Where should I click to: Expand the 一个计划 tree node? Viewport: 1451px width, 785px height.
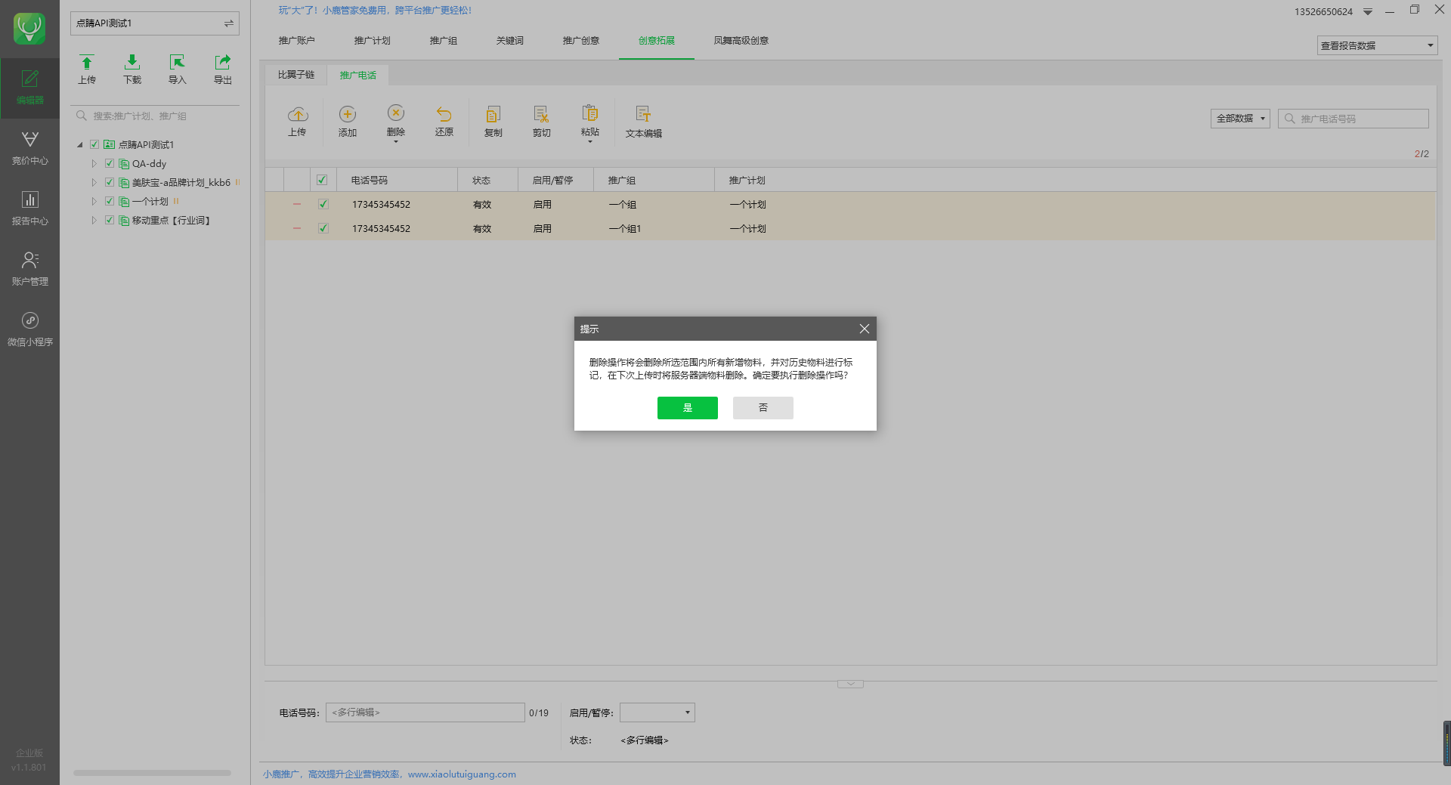pos(94,201)
